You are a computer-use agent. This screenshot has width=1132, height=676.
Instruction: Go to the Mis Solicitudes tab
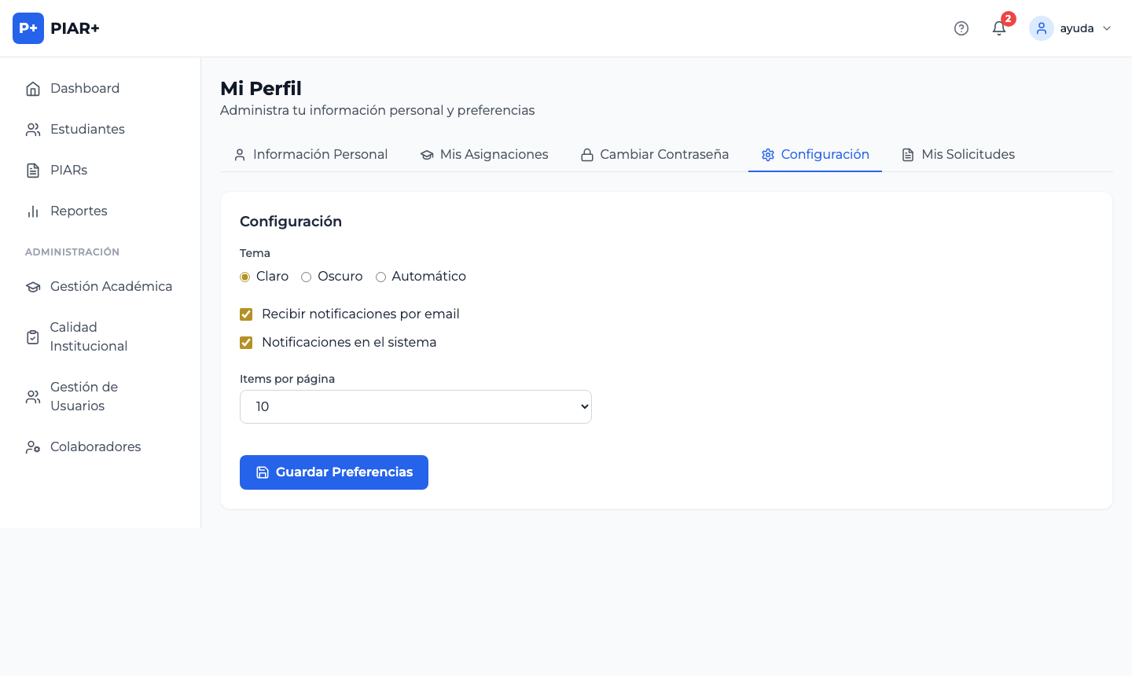(957, 155)
